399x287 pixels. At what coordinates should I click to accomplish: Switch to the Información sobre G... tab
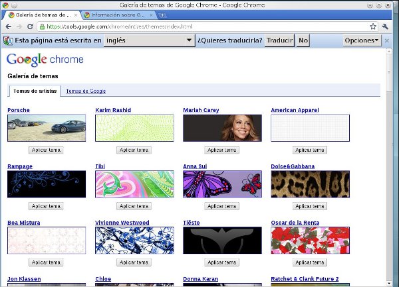tap(118, 15)
